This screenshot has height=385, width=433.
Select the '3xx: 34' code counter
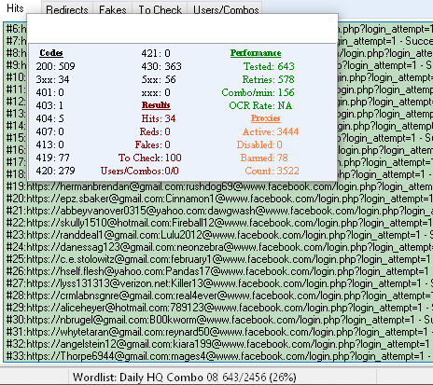point(52,79)
